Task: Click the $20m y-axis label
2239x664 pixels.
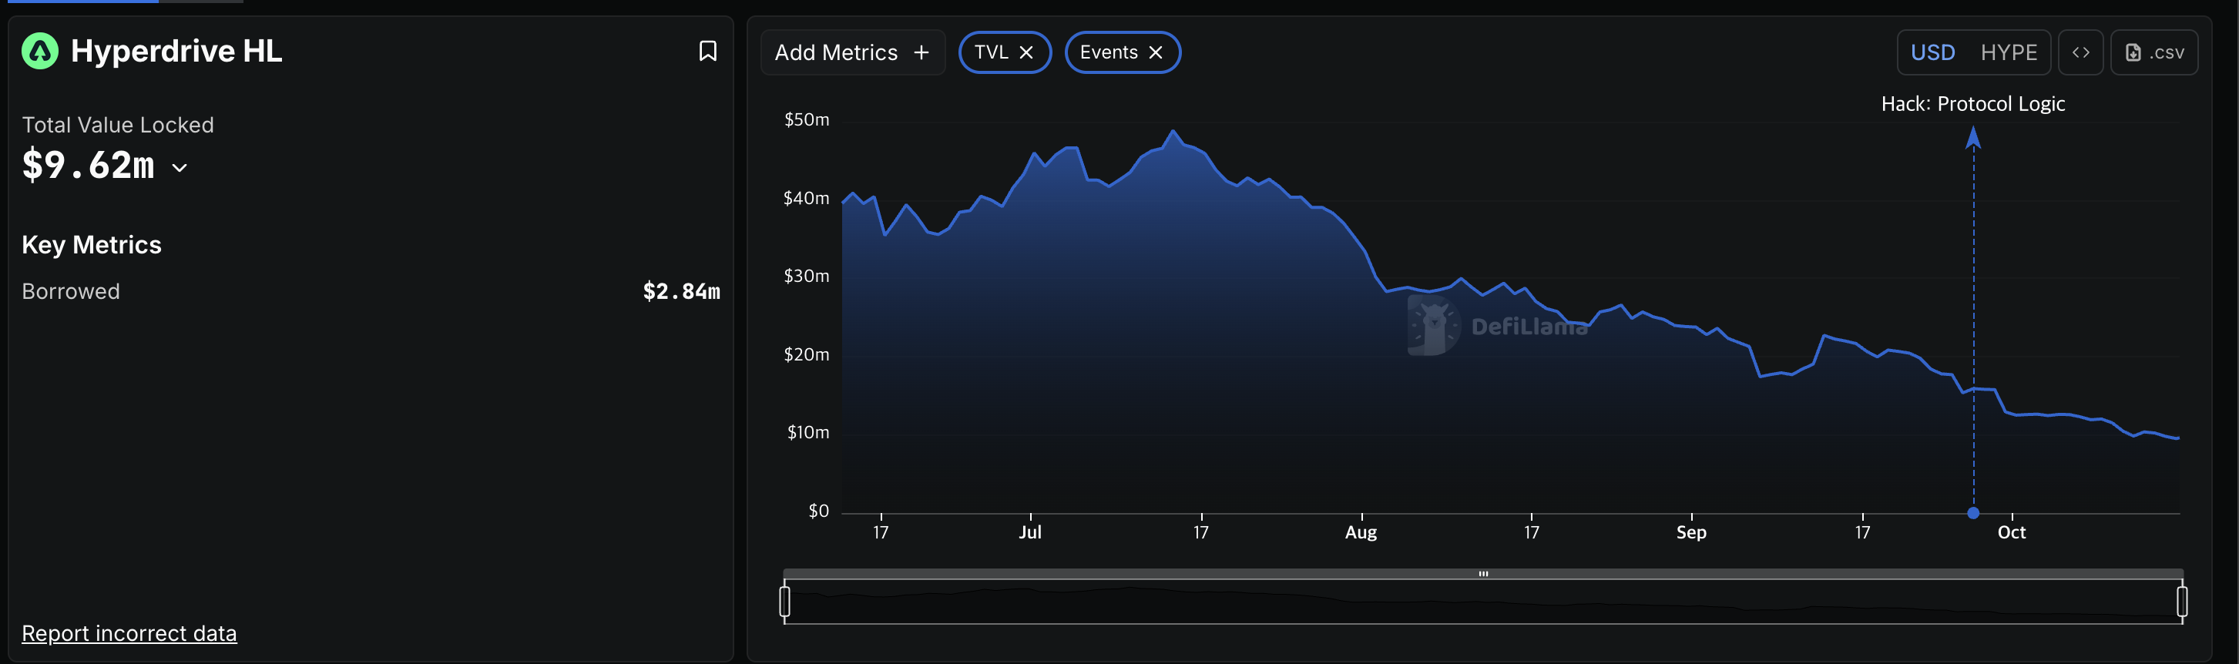Action: point(807,354)
